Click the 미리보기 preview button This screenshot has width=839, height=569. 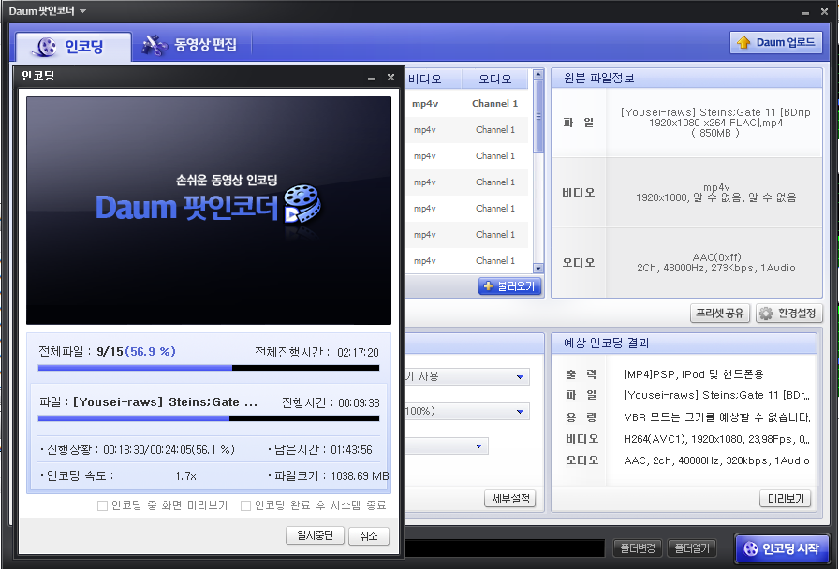(785, 499)
